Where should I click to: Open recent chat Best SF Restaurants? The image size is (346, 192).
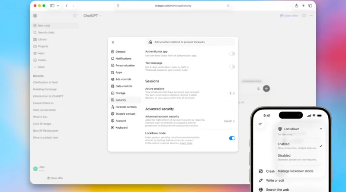click(45, 131)
